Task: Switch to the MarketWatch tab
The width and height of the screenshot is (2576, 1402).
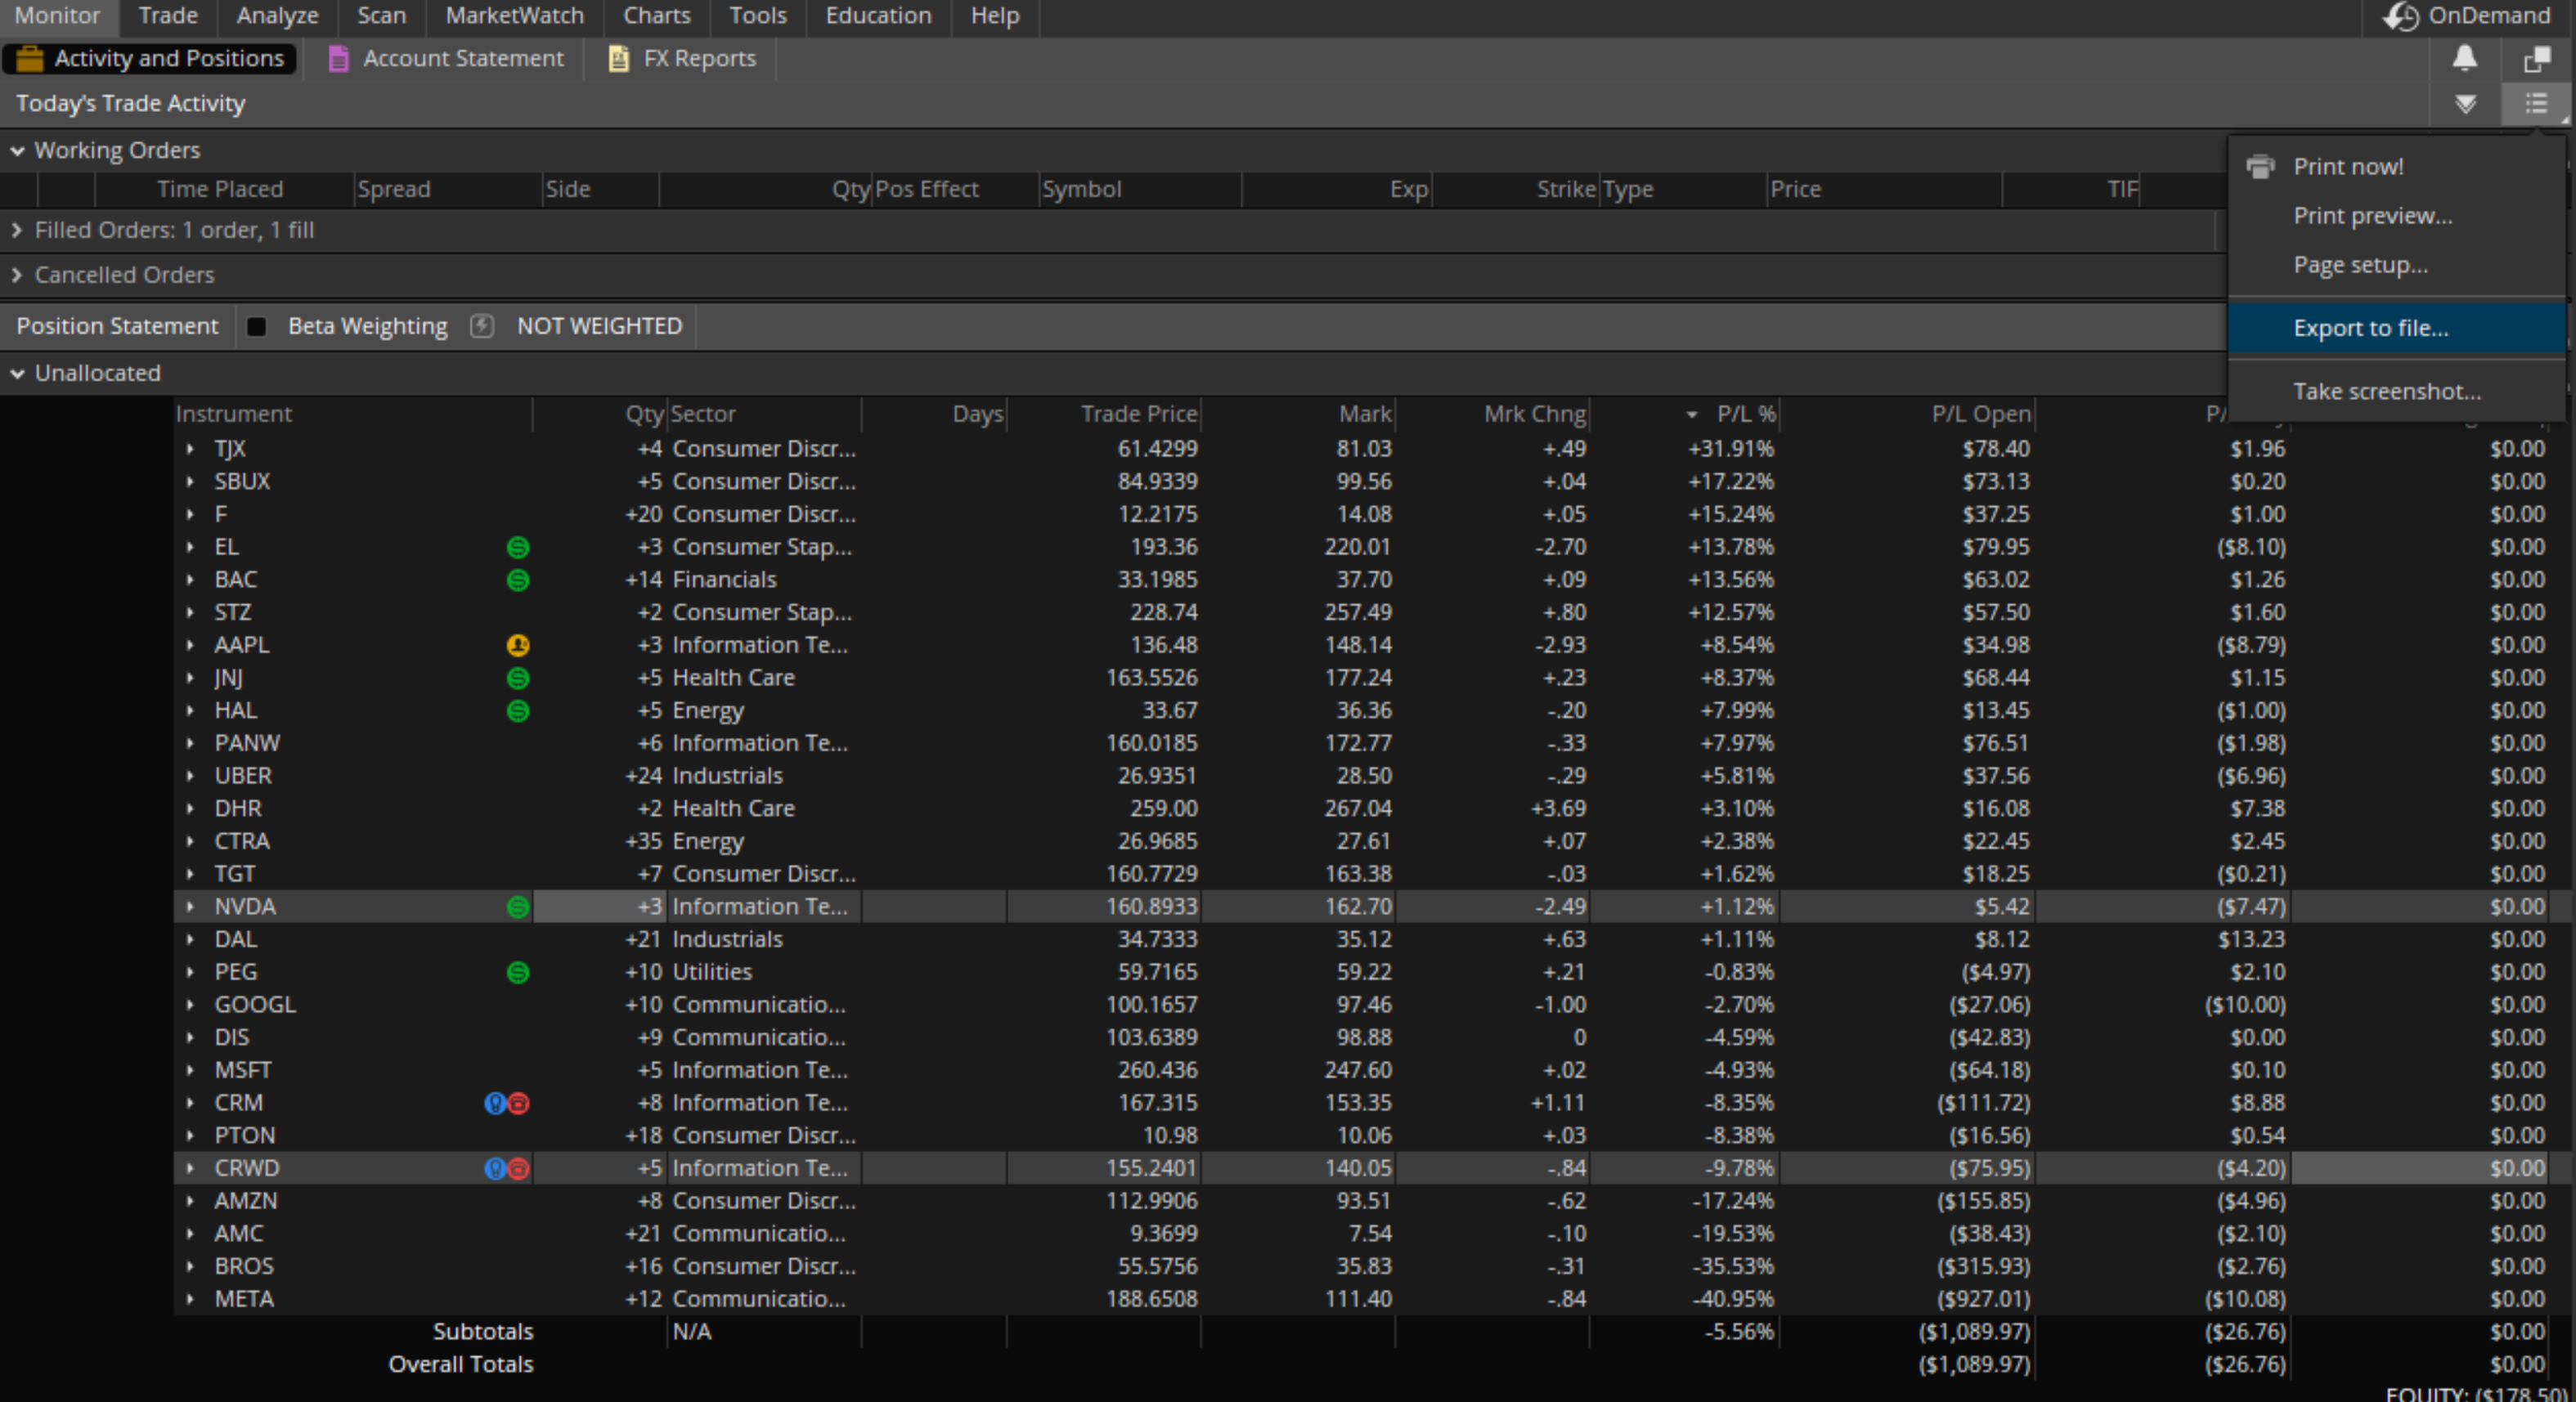Action: click(515, 16)
